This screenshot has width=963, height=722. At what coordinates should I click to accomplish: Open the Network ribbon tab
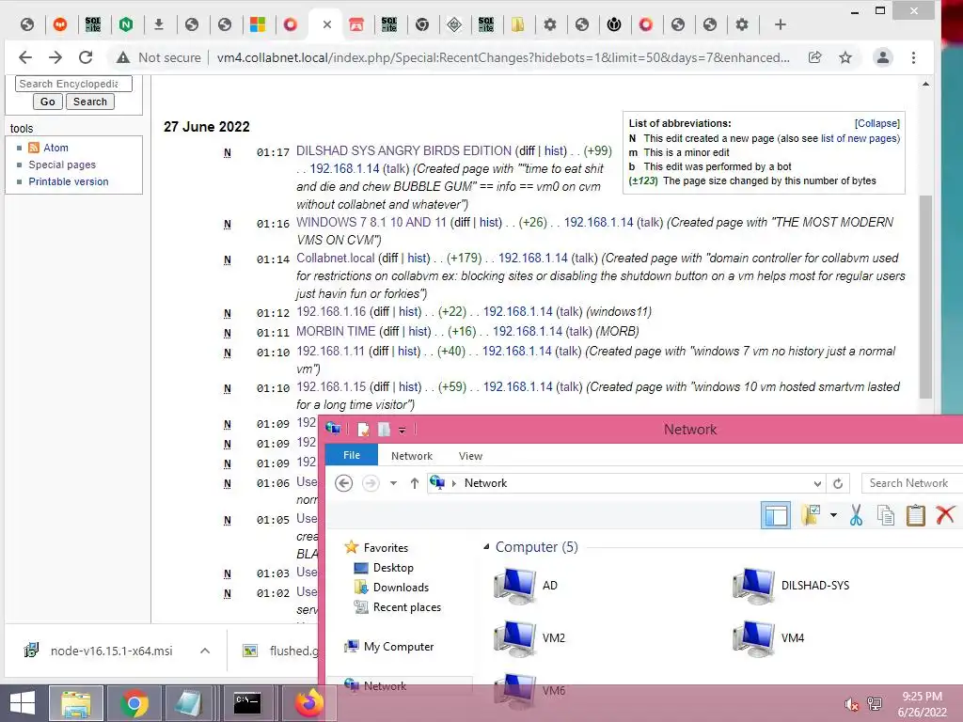(412, 456)
